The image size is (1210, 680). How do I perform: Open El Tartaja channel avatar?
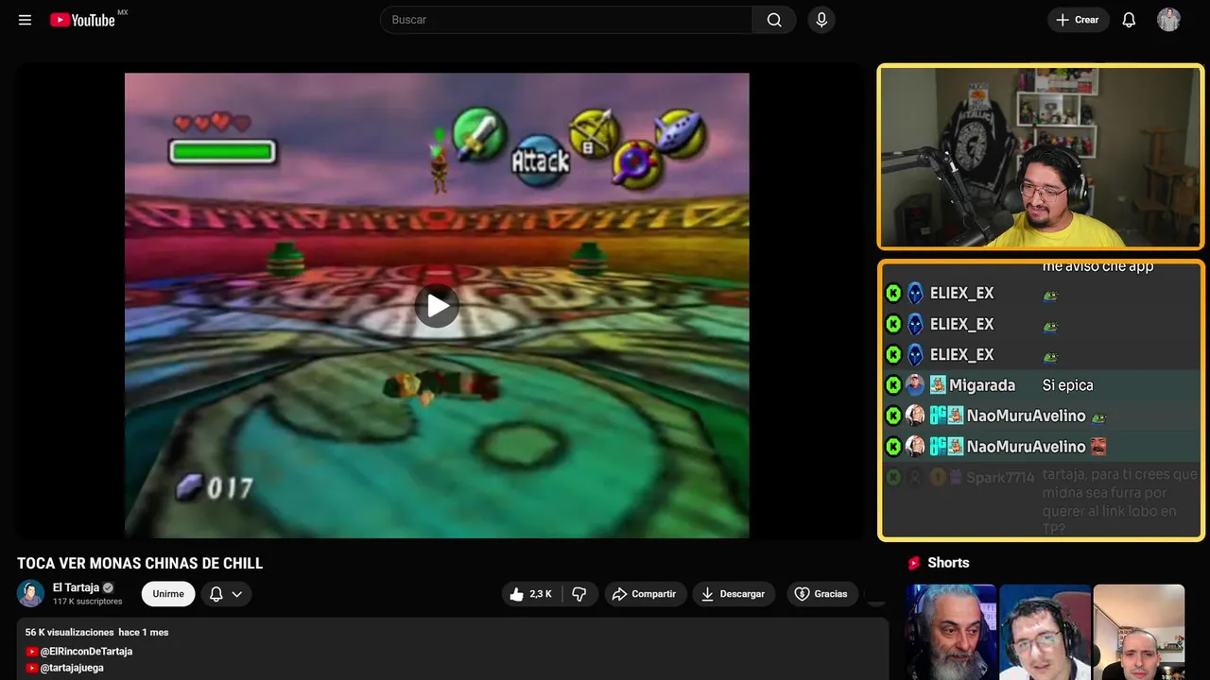point(30,593)
